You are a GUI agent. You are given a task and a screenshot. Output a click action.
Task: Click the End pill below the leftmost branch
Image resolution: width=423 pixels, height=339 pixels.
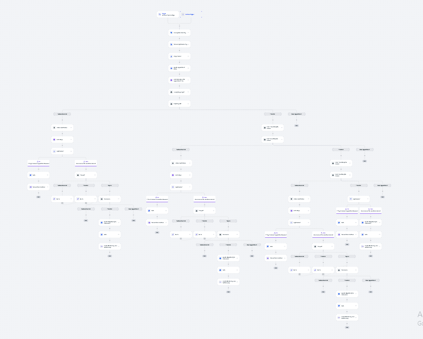point(38,197)
